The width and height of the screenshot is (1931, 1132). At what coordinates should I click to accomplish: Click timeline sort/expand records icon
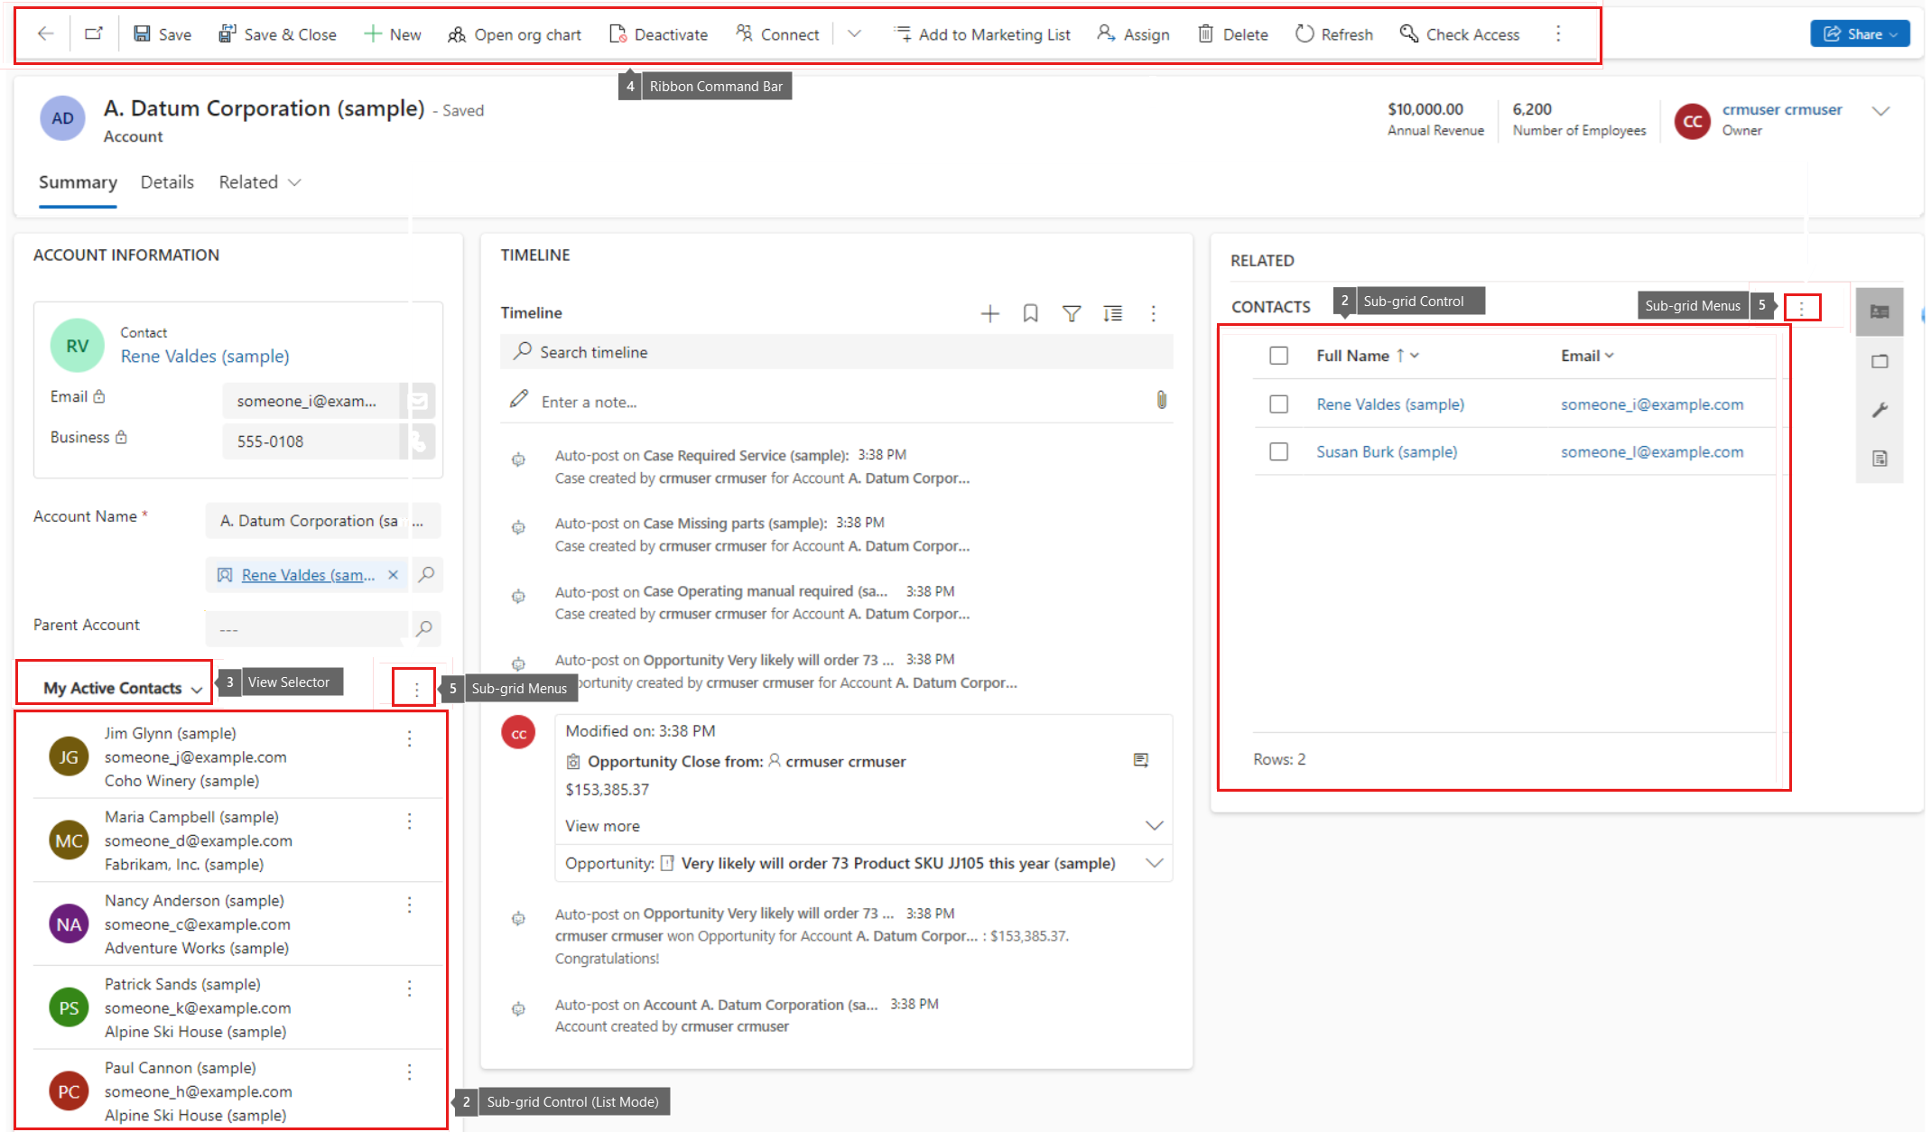pos(1113,313)
